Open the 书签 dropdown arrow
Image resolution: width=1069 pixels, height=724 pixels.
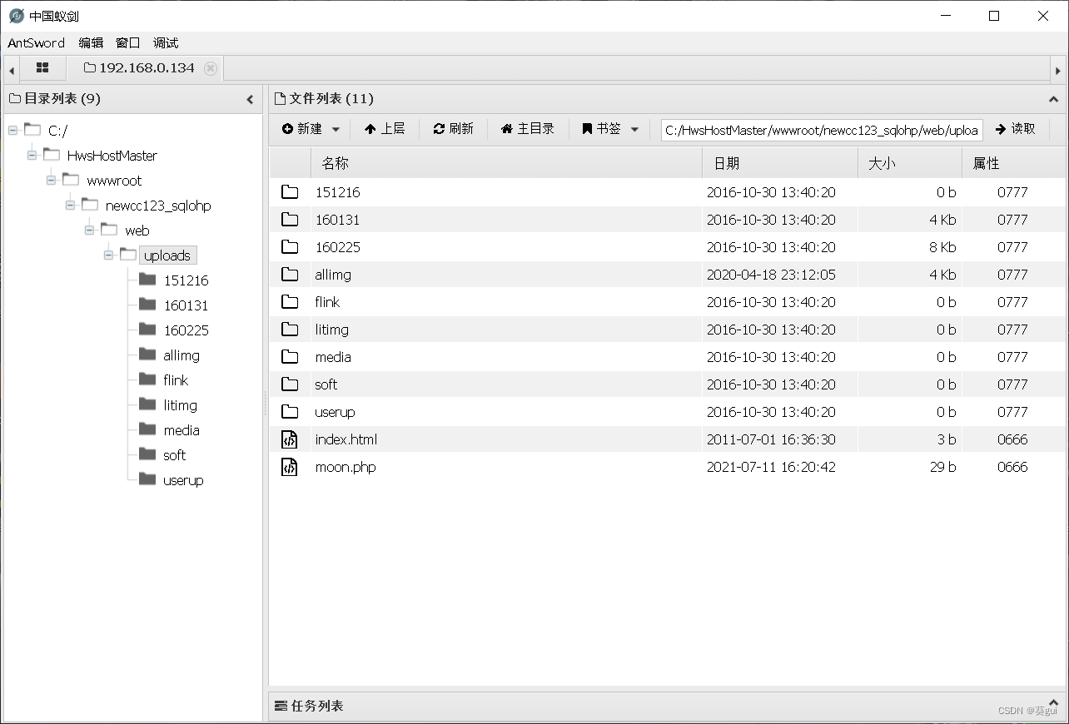(634, 129)
